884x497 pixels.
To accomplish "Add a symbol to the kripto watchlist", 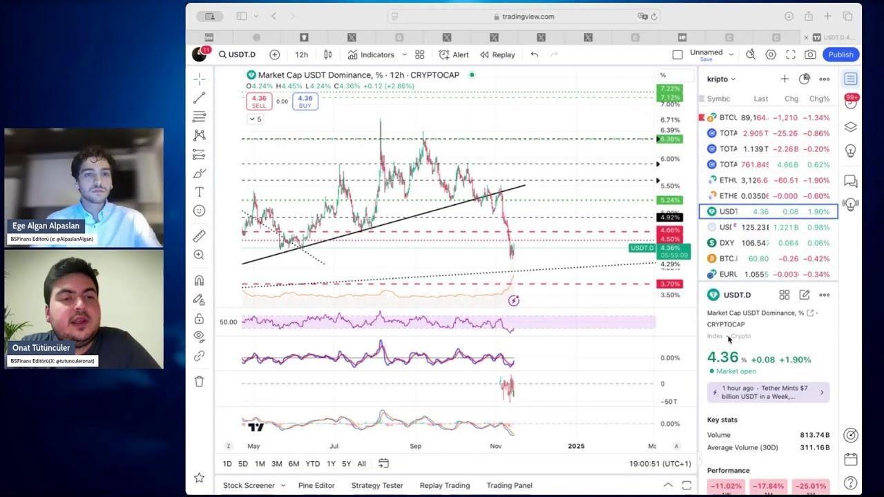I will 785,79.
